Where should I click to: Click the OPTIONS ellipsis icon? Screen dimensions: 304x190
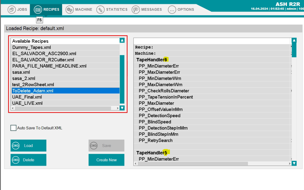click(172, 9)
